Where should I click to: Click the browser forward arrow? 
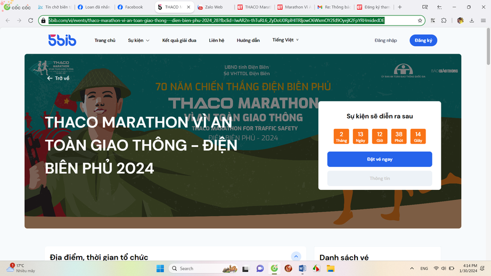point(19,20)
